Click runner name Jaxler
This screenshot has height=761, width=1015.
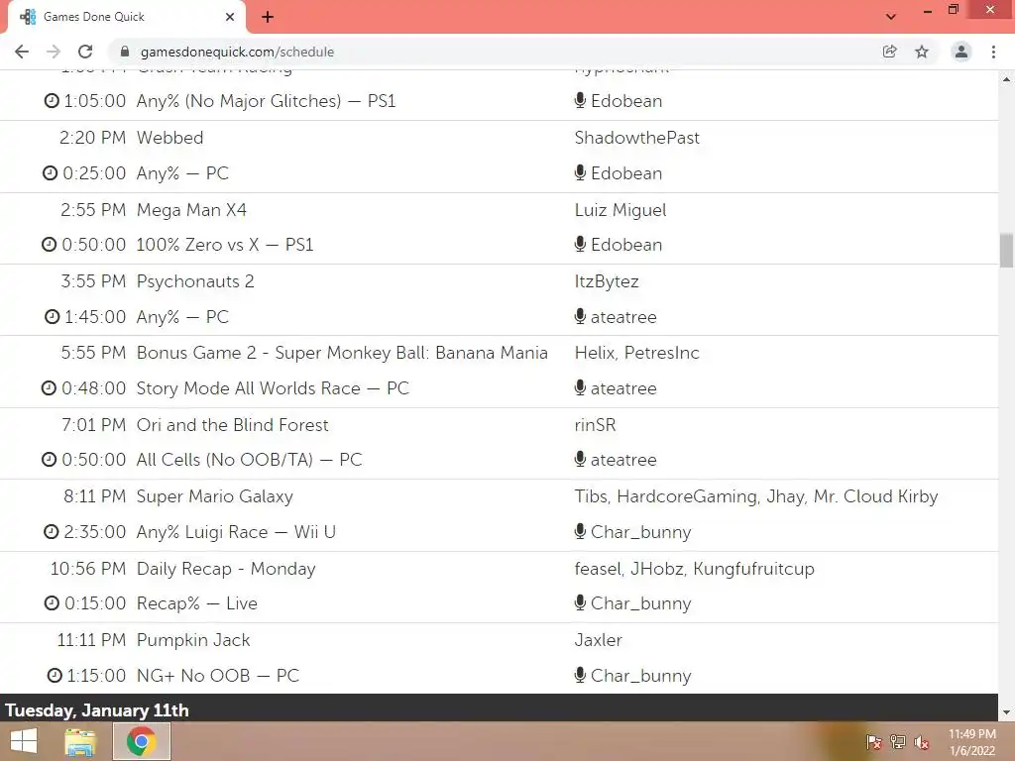598,640
